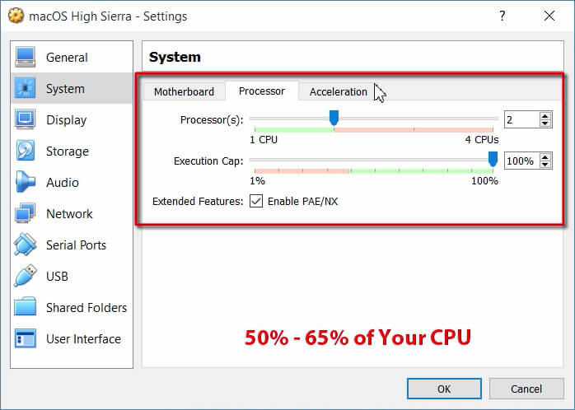Select the Display monitor icon

(26, 120)
